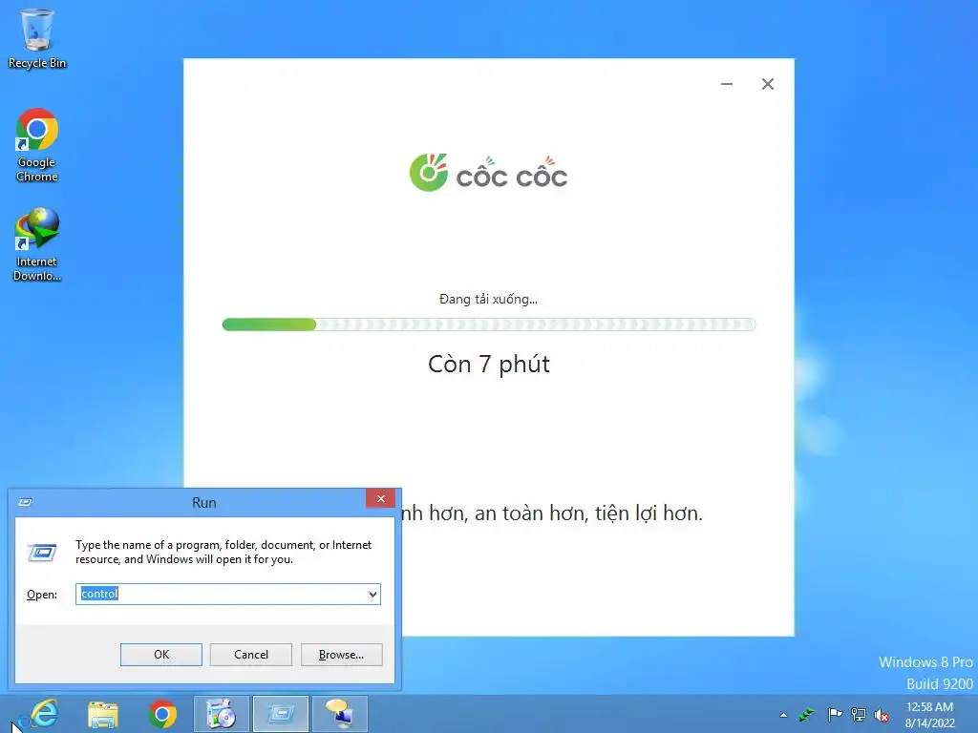Select the Google Chrome desktop shortcut
Viewport: 978px width, 733px height.
pyautogui.click(x=37, y=145)
